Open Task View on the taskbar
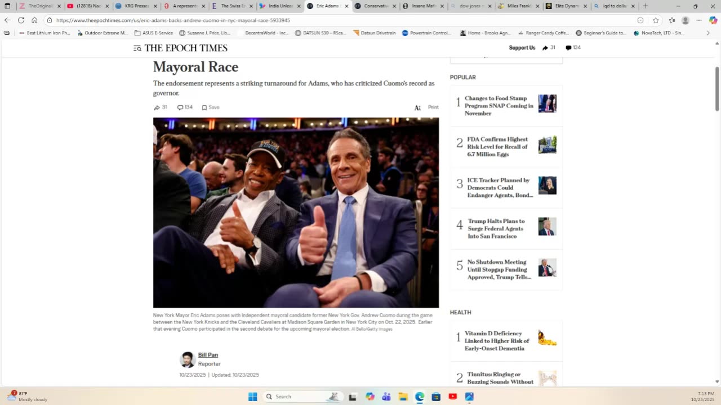Screen dimensions: 721x405 353,397
